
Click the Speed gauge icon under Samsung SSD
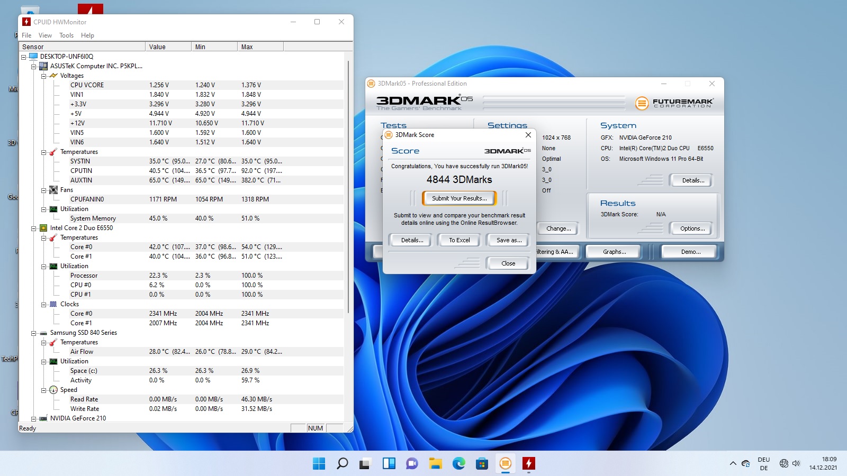(x=53, y=390)
